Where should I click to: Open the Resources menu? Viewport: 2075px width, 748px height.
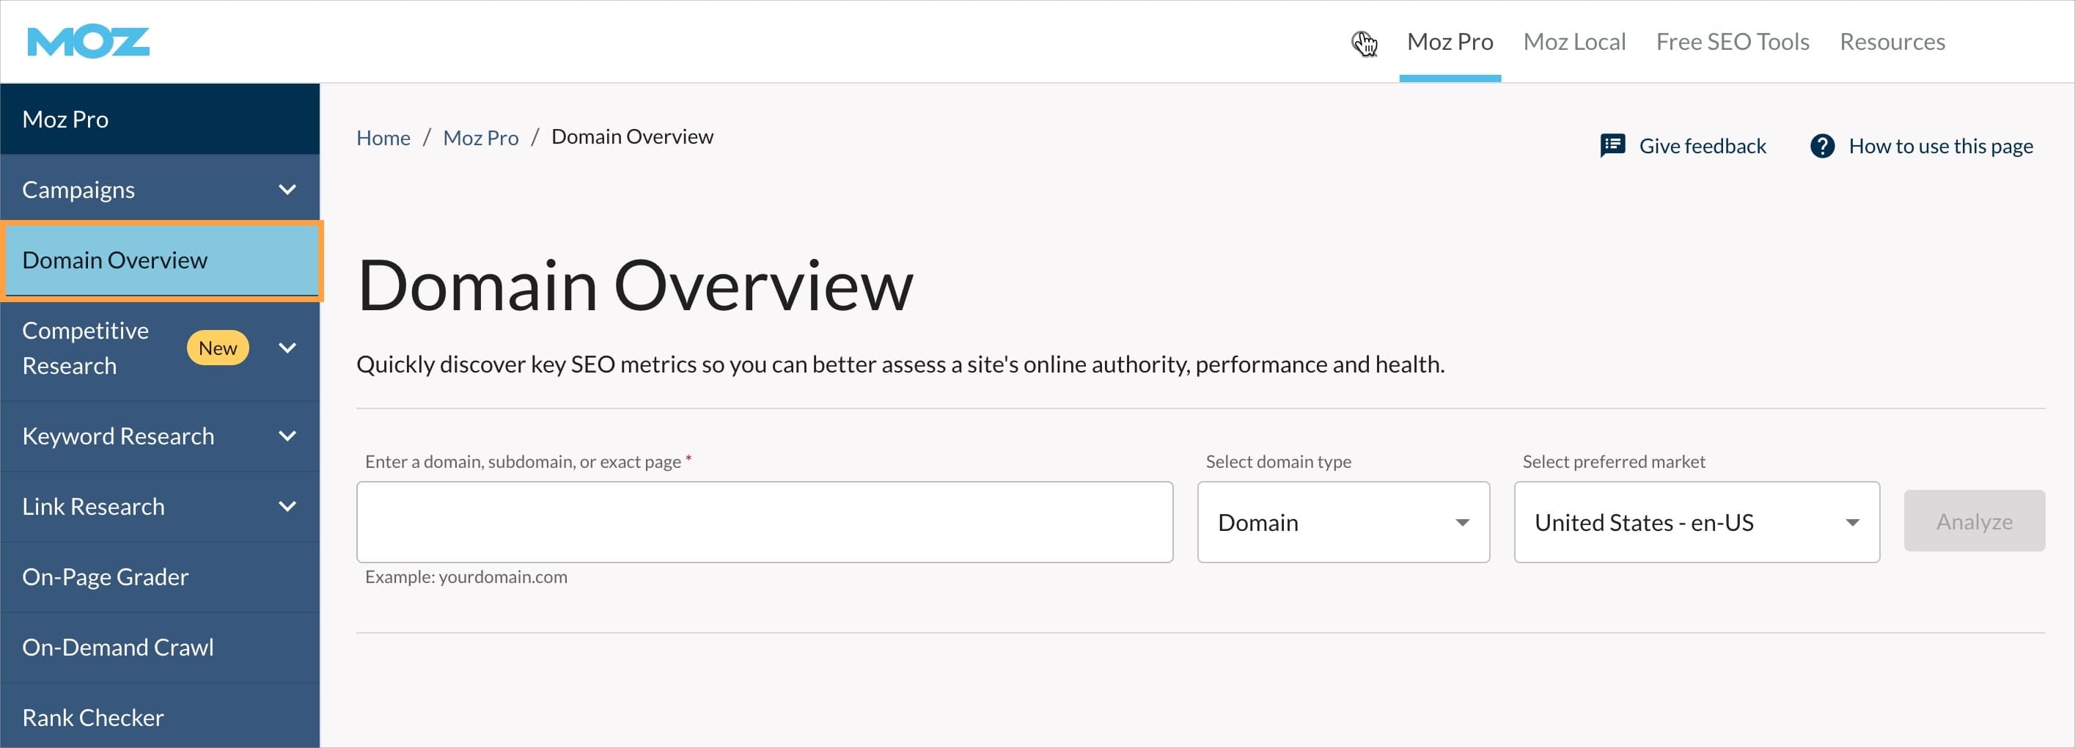[x=1892, y=41]
